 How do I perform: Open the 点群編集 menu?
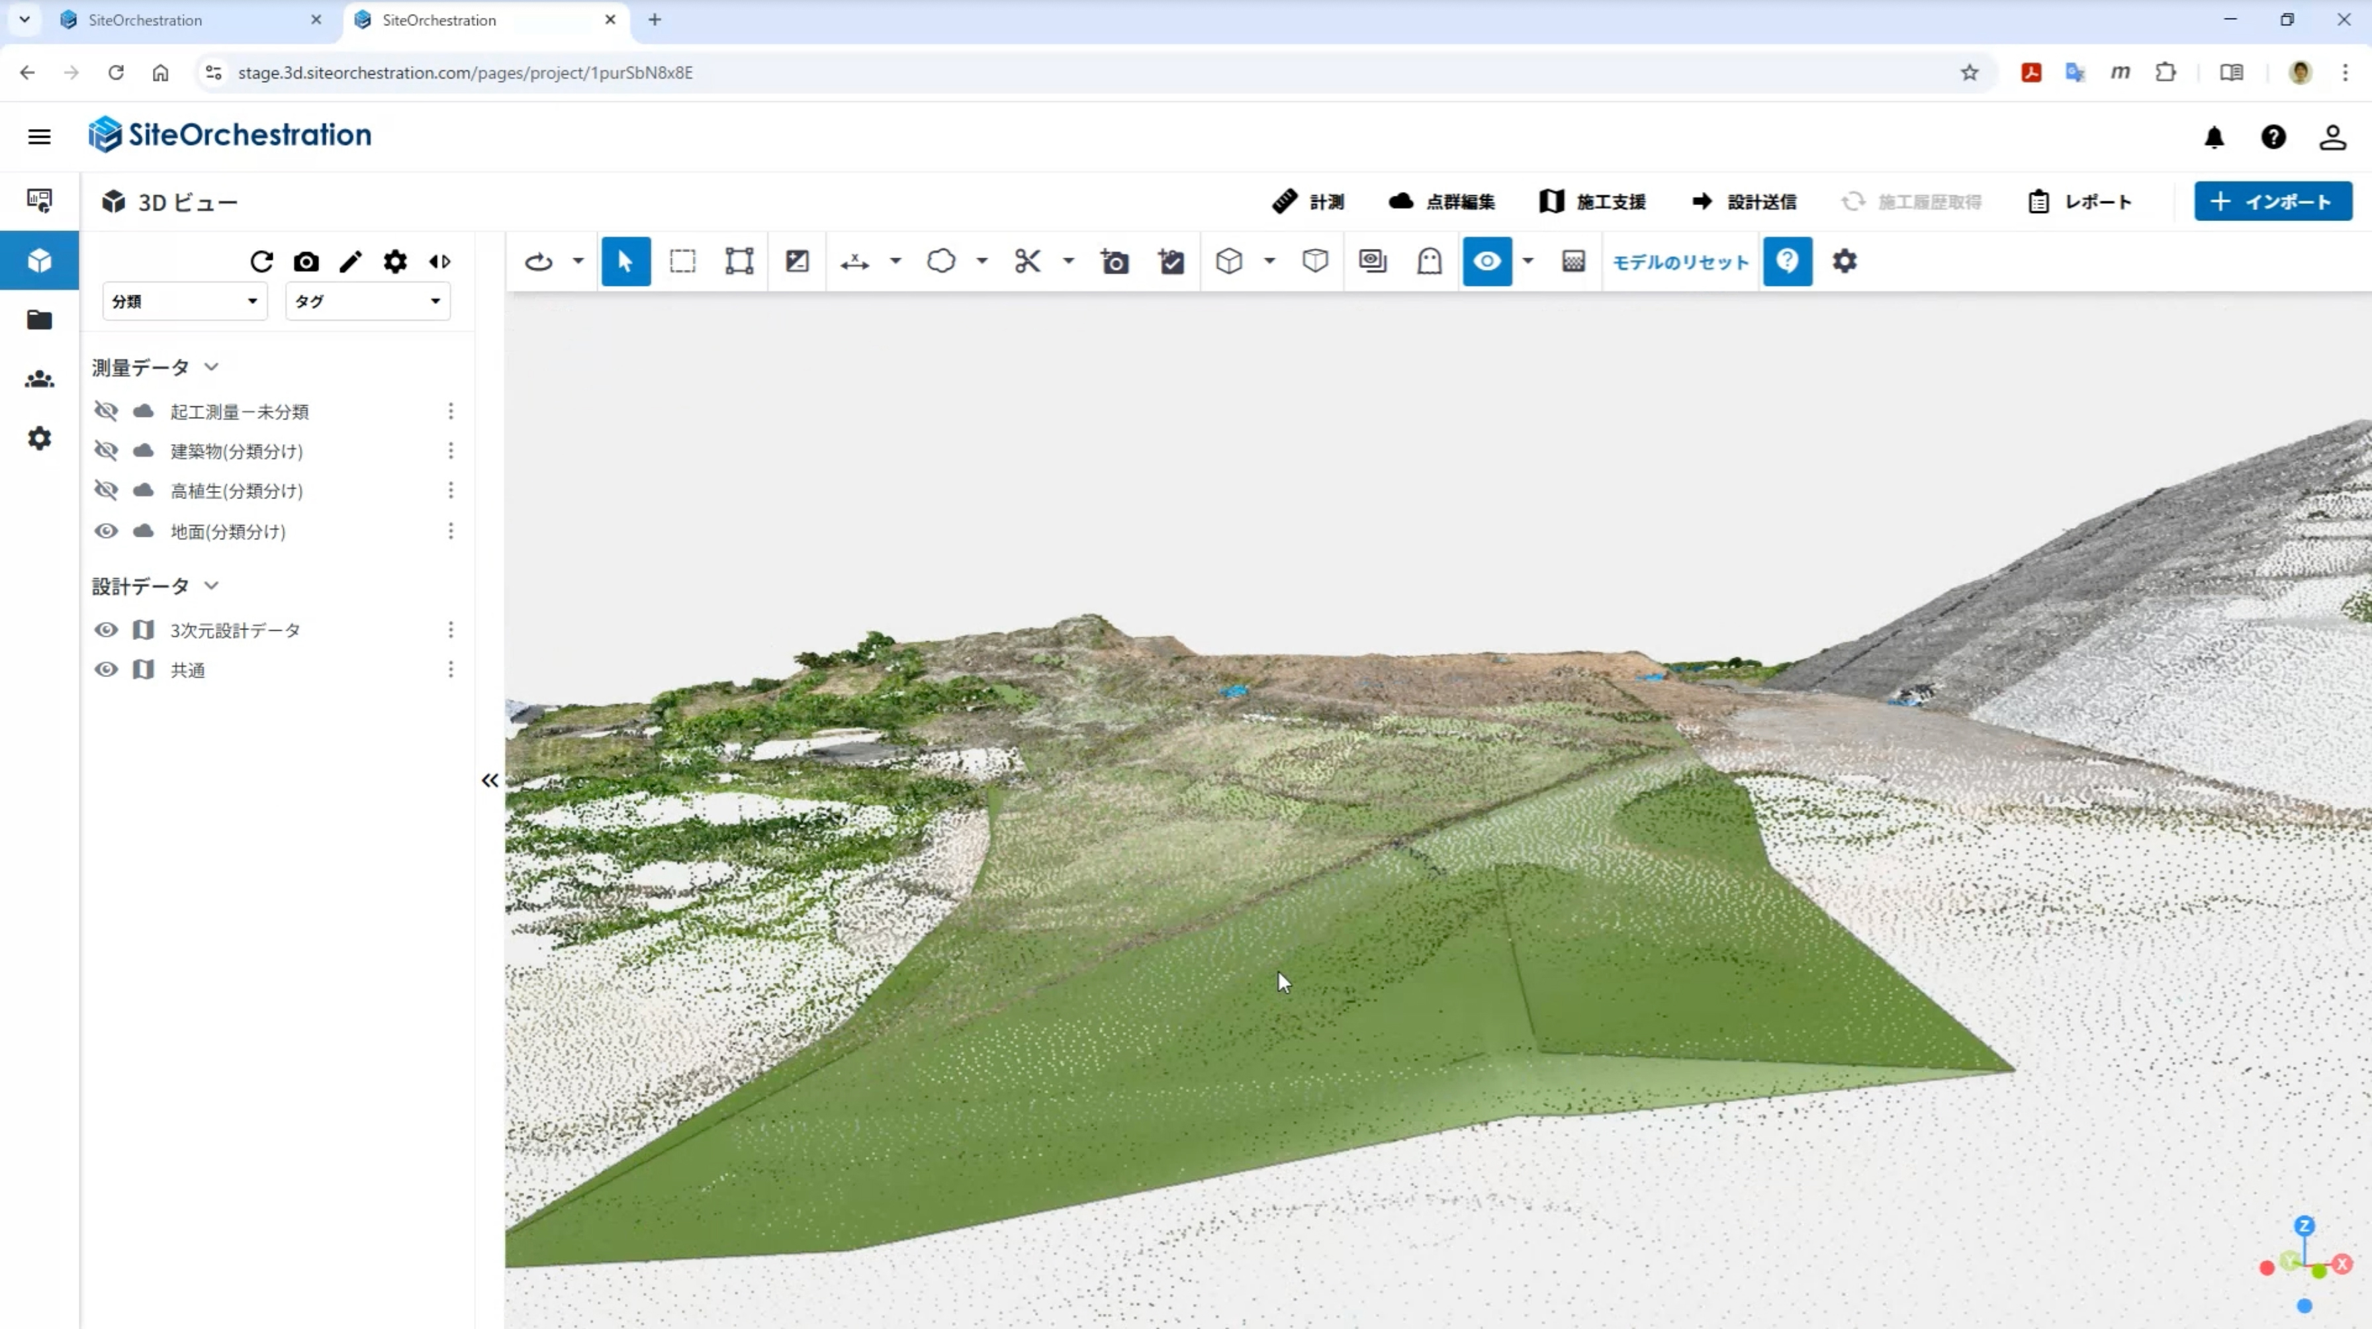click(x=1442, y=202)
